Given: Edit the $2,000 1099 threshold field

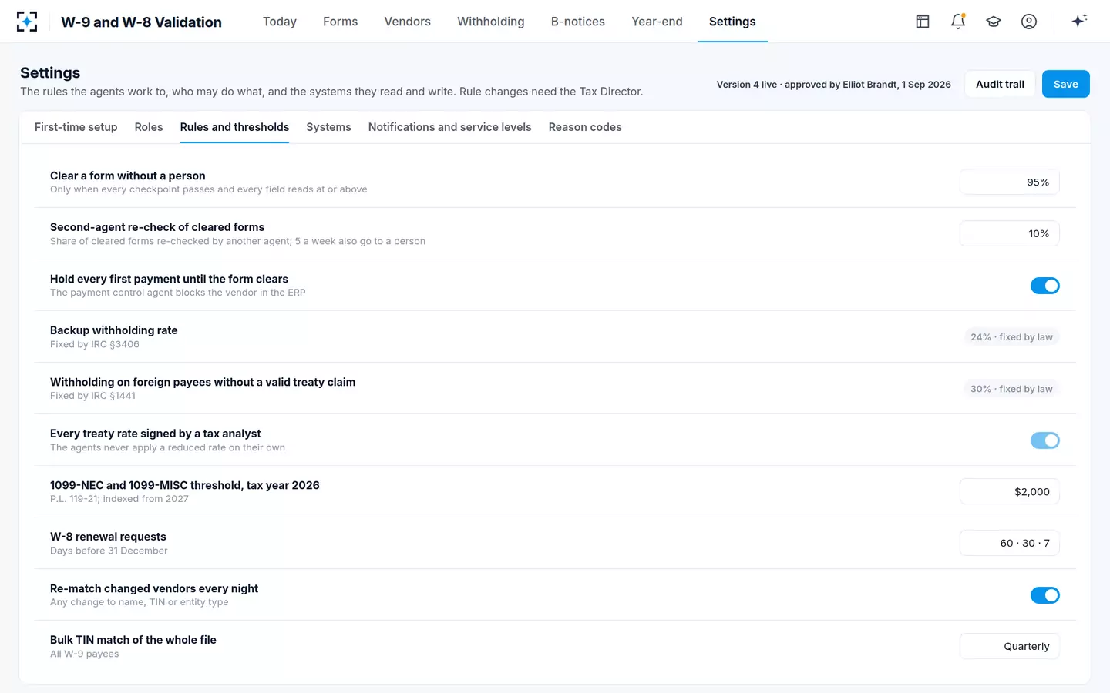Looking at the screenshot, I should click(x=1010, y=491).
